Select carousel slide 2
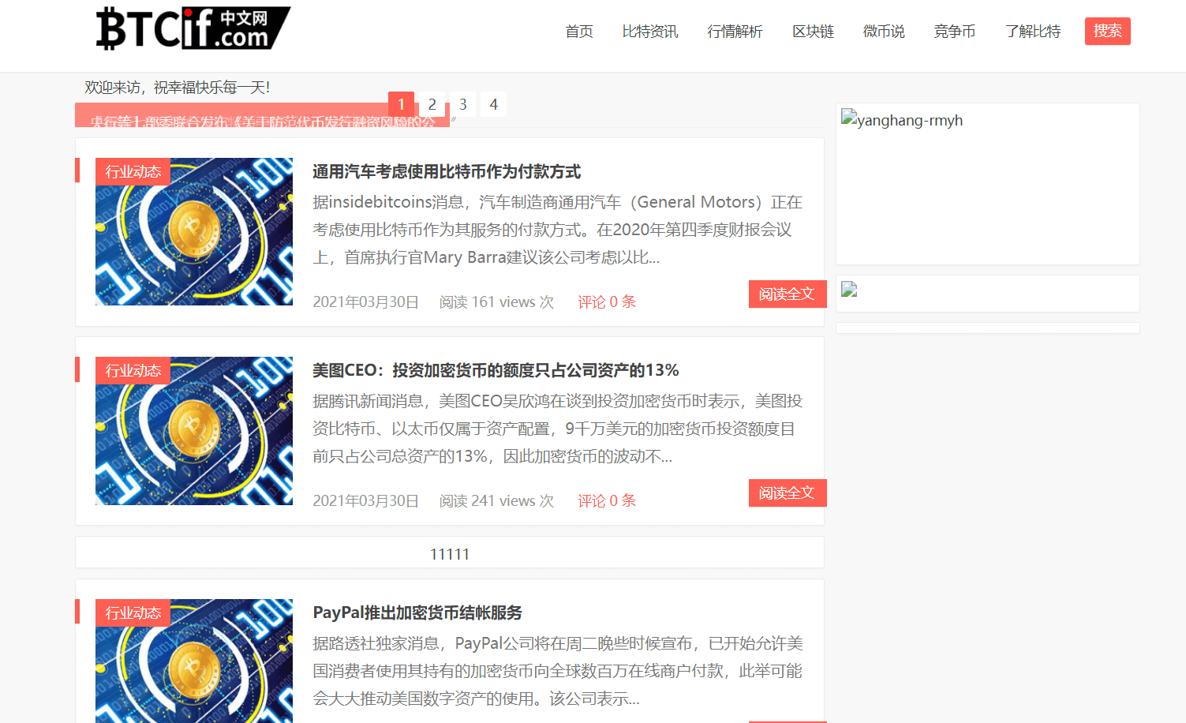 (x=432, y=103)
